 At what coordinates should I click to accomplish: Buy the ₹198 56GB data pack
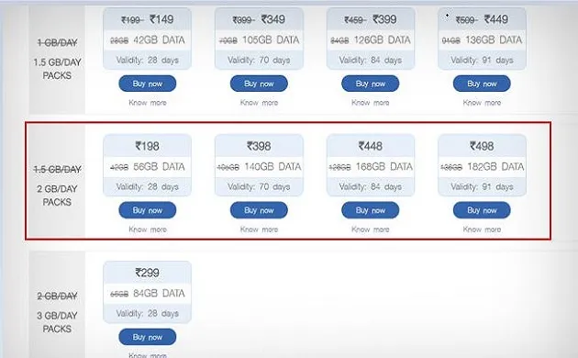(x=148, y=210)
